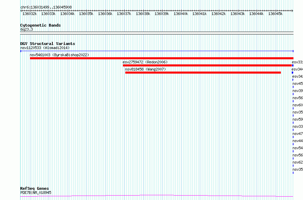Click the red nsv818458 variant bar
The height and width of the screenshot is (200, 303).
click(x=203, y=73)
